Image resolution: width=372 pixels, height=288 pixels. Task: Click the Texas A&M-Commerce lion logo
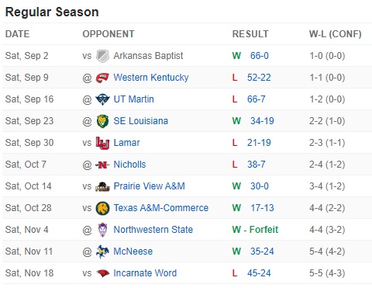[x=102, y=208]
